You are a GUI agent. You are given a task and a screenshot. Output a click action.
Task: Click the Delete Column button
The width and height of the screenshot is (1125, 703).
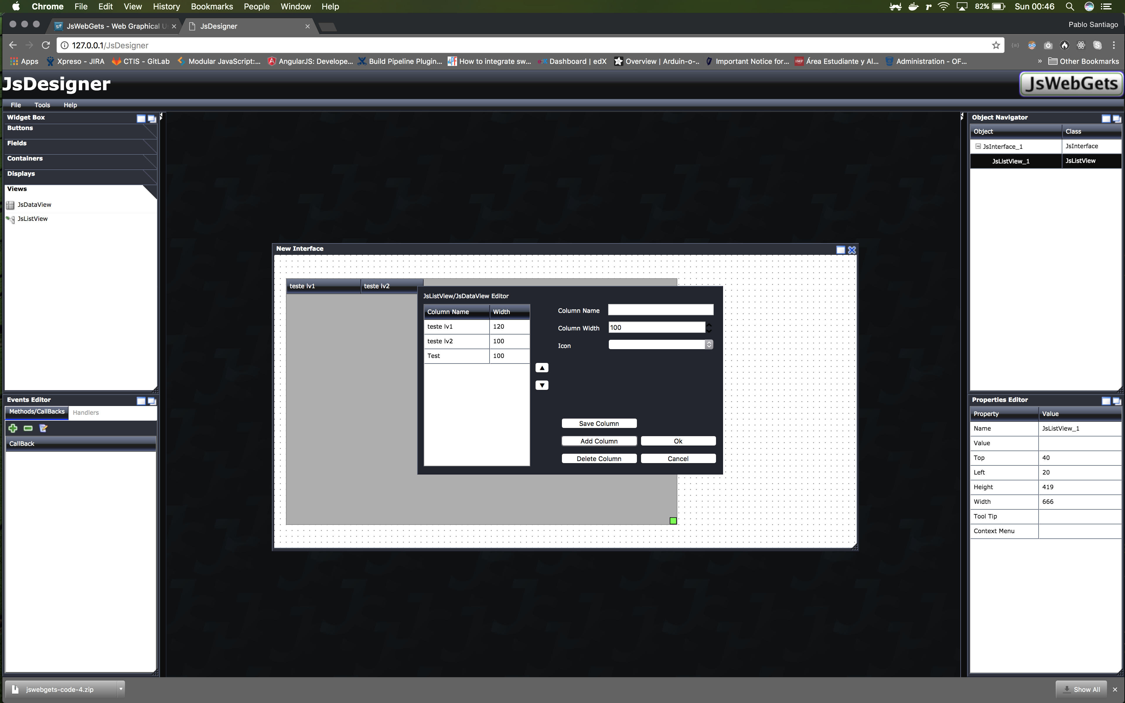(x=599, y=458)
